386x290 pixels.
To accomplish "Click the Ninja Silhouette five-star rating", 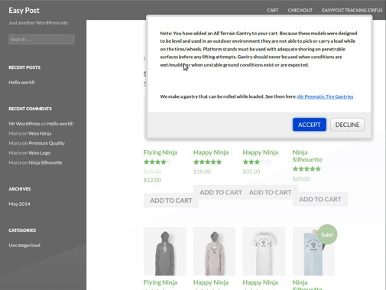I will 307,169.
